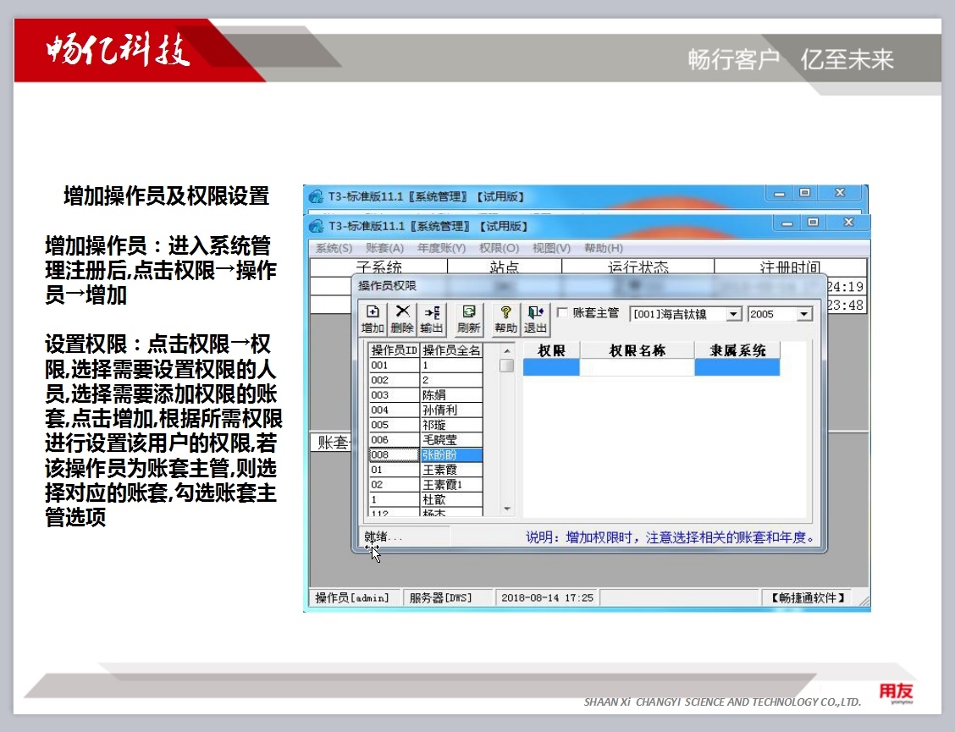Image resolution: width=955 pixels, height=732 pixels.
Task: Open the 年度账(Y) menu
Action: tap(442, 248)
